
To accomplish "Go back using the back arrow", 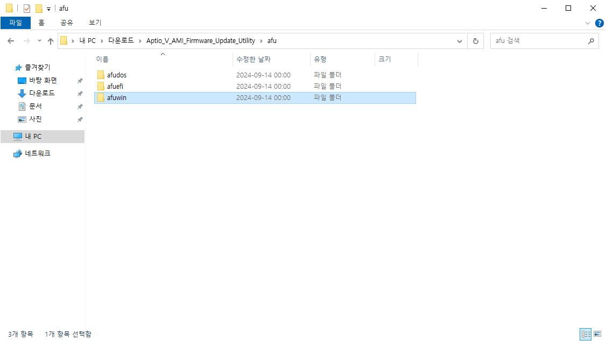I will click(x=10, y=40).
